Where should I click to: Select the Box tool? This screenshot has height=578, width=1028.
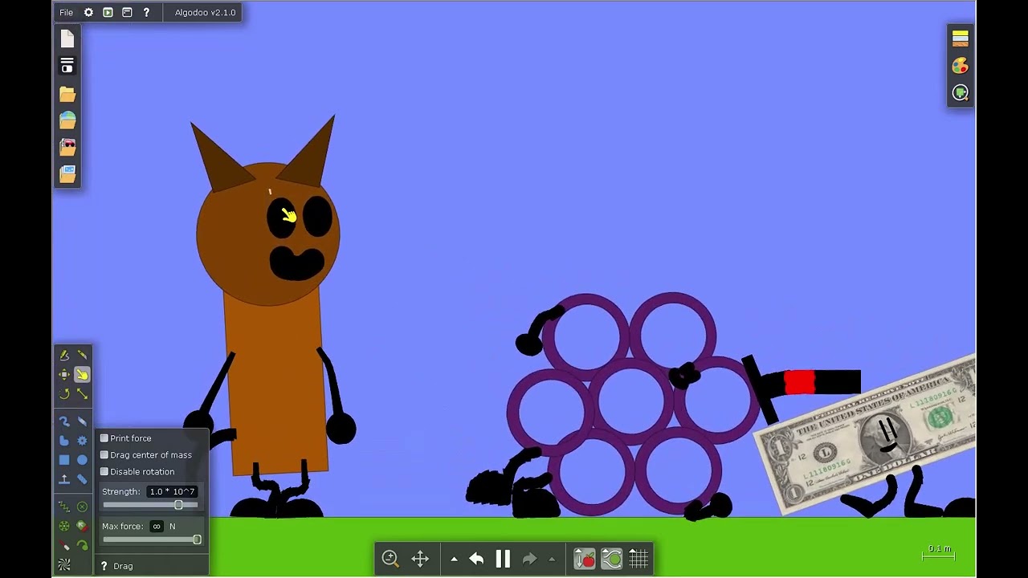[64, 460]
